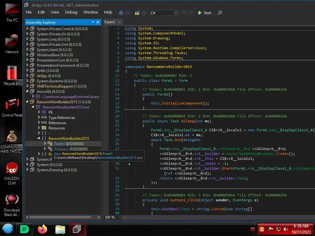Click the button1_Click method name in code
Image resolution: width=315 pixels, height=236 pixels.
point(185,200)
